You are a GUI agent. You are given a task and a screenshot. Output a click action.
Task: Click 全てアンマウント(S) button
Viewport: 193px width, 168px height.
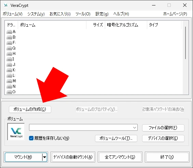[x=120, y=157]
